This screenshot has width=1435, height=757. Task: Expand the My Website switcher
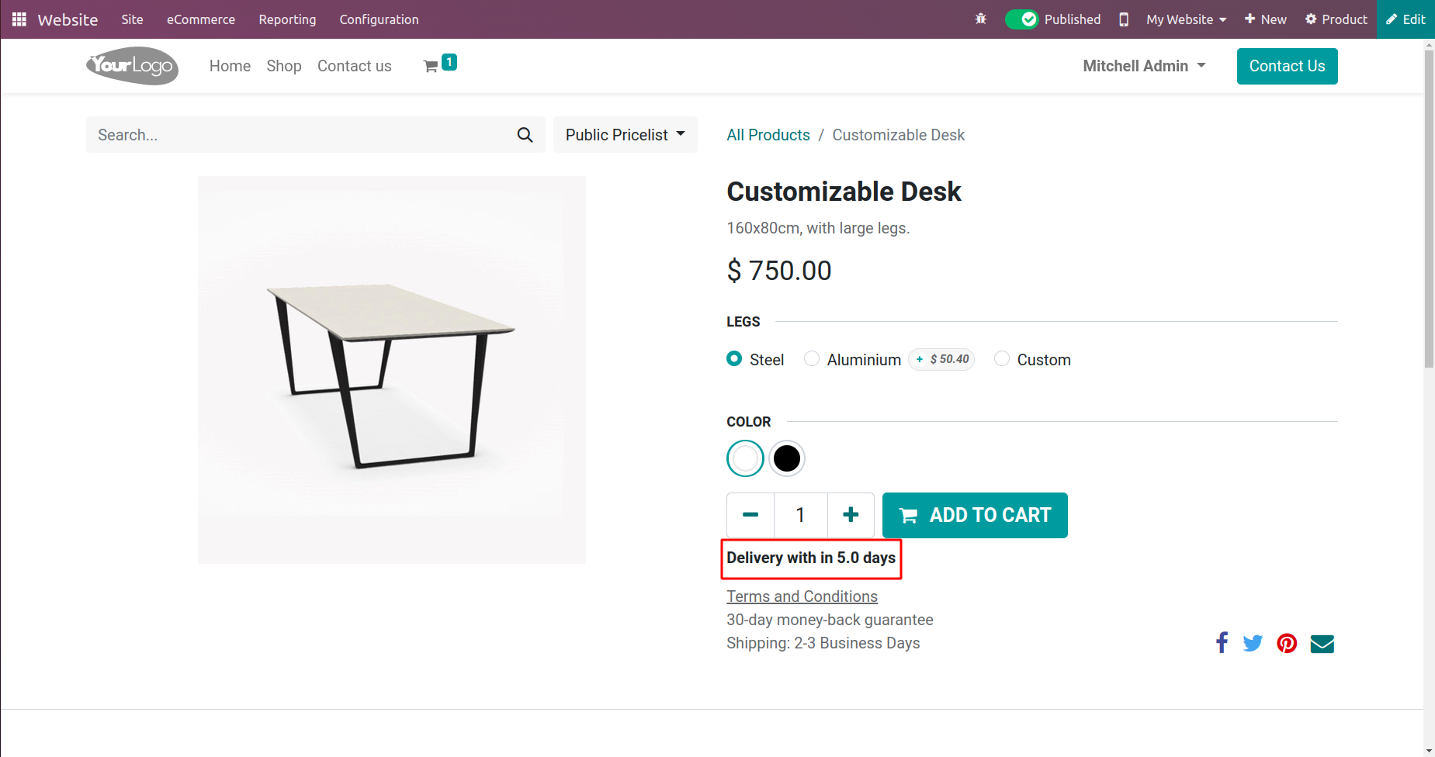coord(1186,19)
